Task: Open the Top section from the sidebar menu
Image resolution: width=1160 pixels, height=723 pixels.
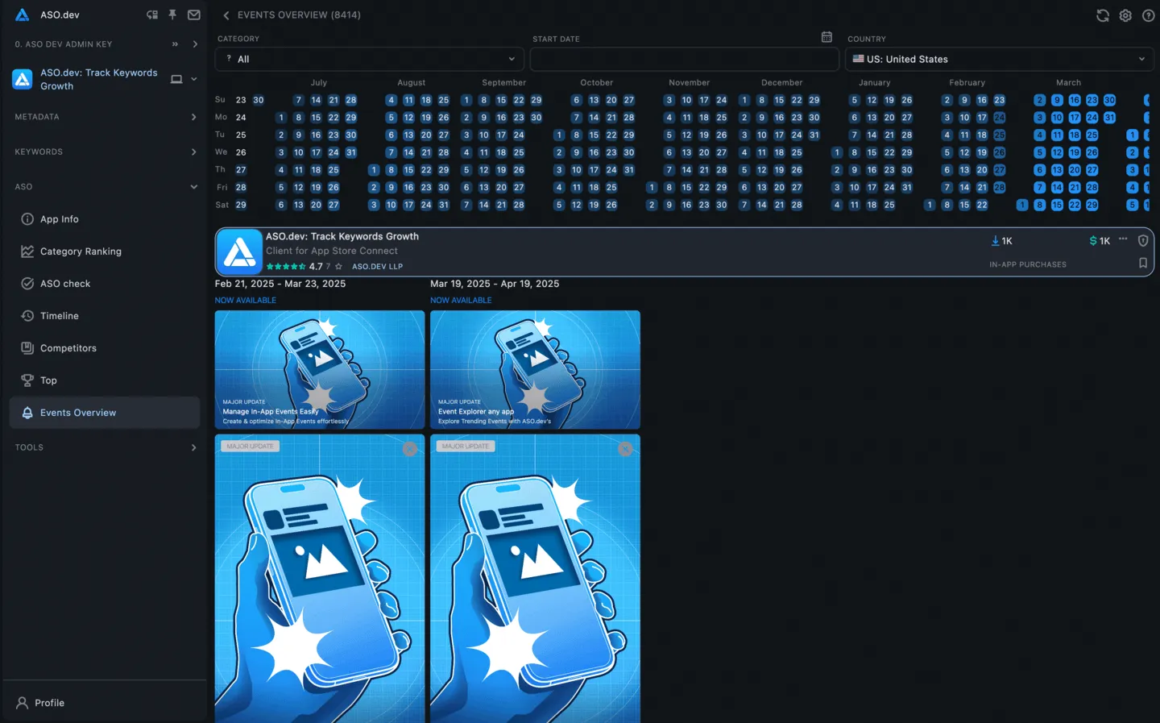Action: (x=48, y=380)
